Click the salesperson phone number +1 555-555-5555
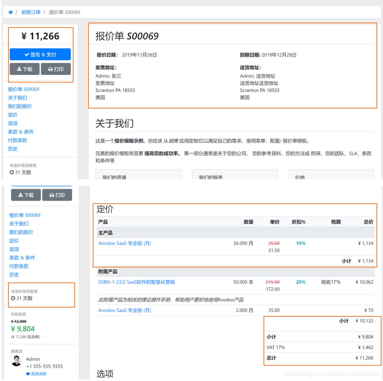 pos(44,366)
